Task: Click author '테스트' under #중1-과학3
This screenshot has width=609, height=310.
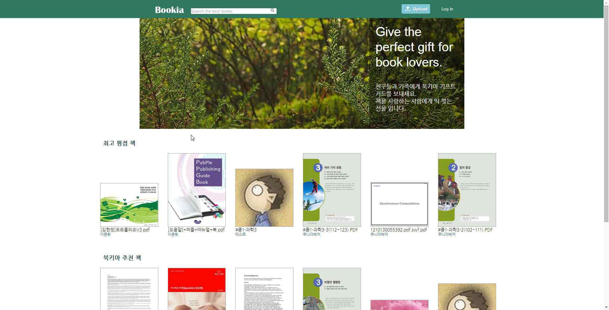Action: [241, 234]
